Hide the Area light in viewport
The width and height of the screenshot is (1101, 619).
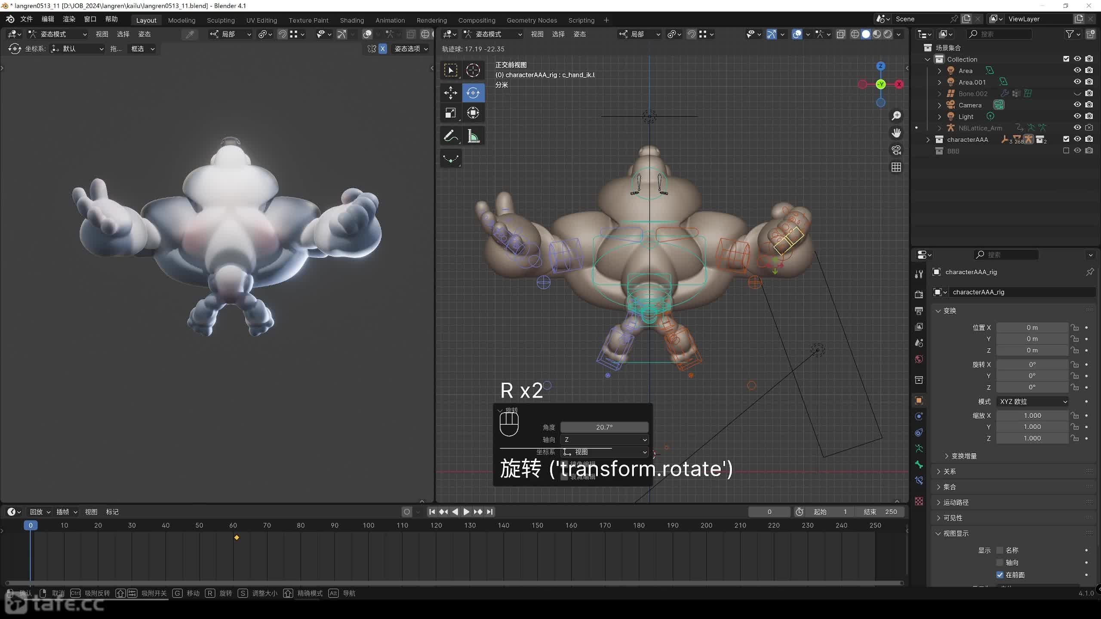[x=1077, y=70]
